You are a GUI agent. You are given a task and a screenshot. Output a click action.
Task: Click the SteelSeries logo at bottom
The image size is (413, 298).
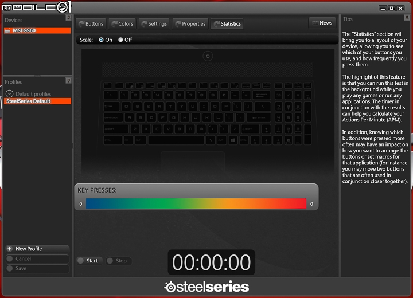(x=206, y=287)
